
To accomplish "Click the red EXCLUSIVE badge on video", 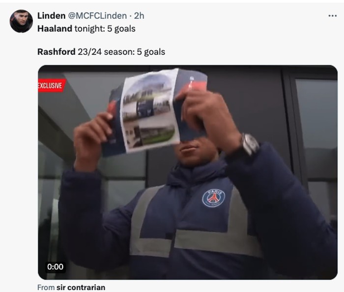I will click(51, 85).
